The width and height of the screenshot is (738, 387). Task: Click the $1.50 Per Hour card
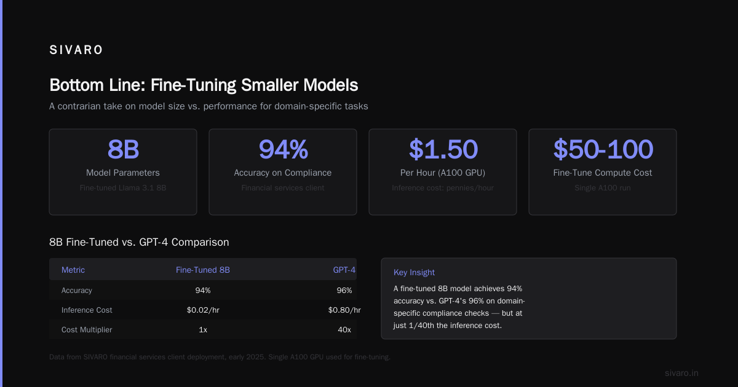coord(443,172)
